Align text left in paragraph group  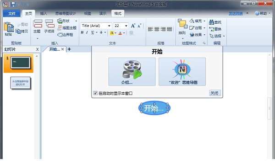point(150,29)
